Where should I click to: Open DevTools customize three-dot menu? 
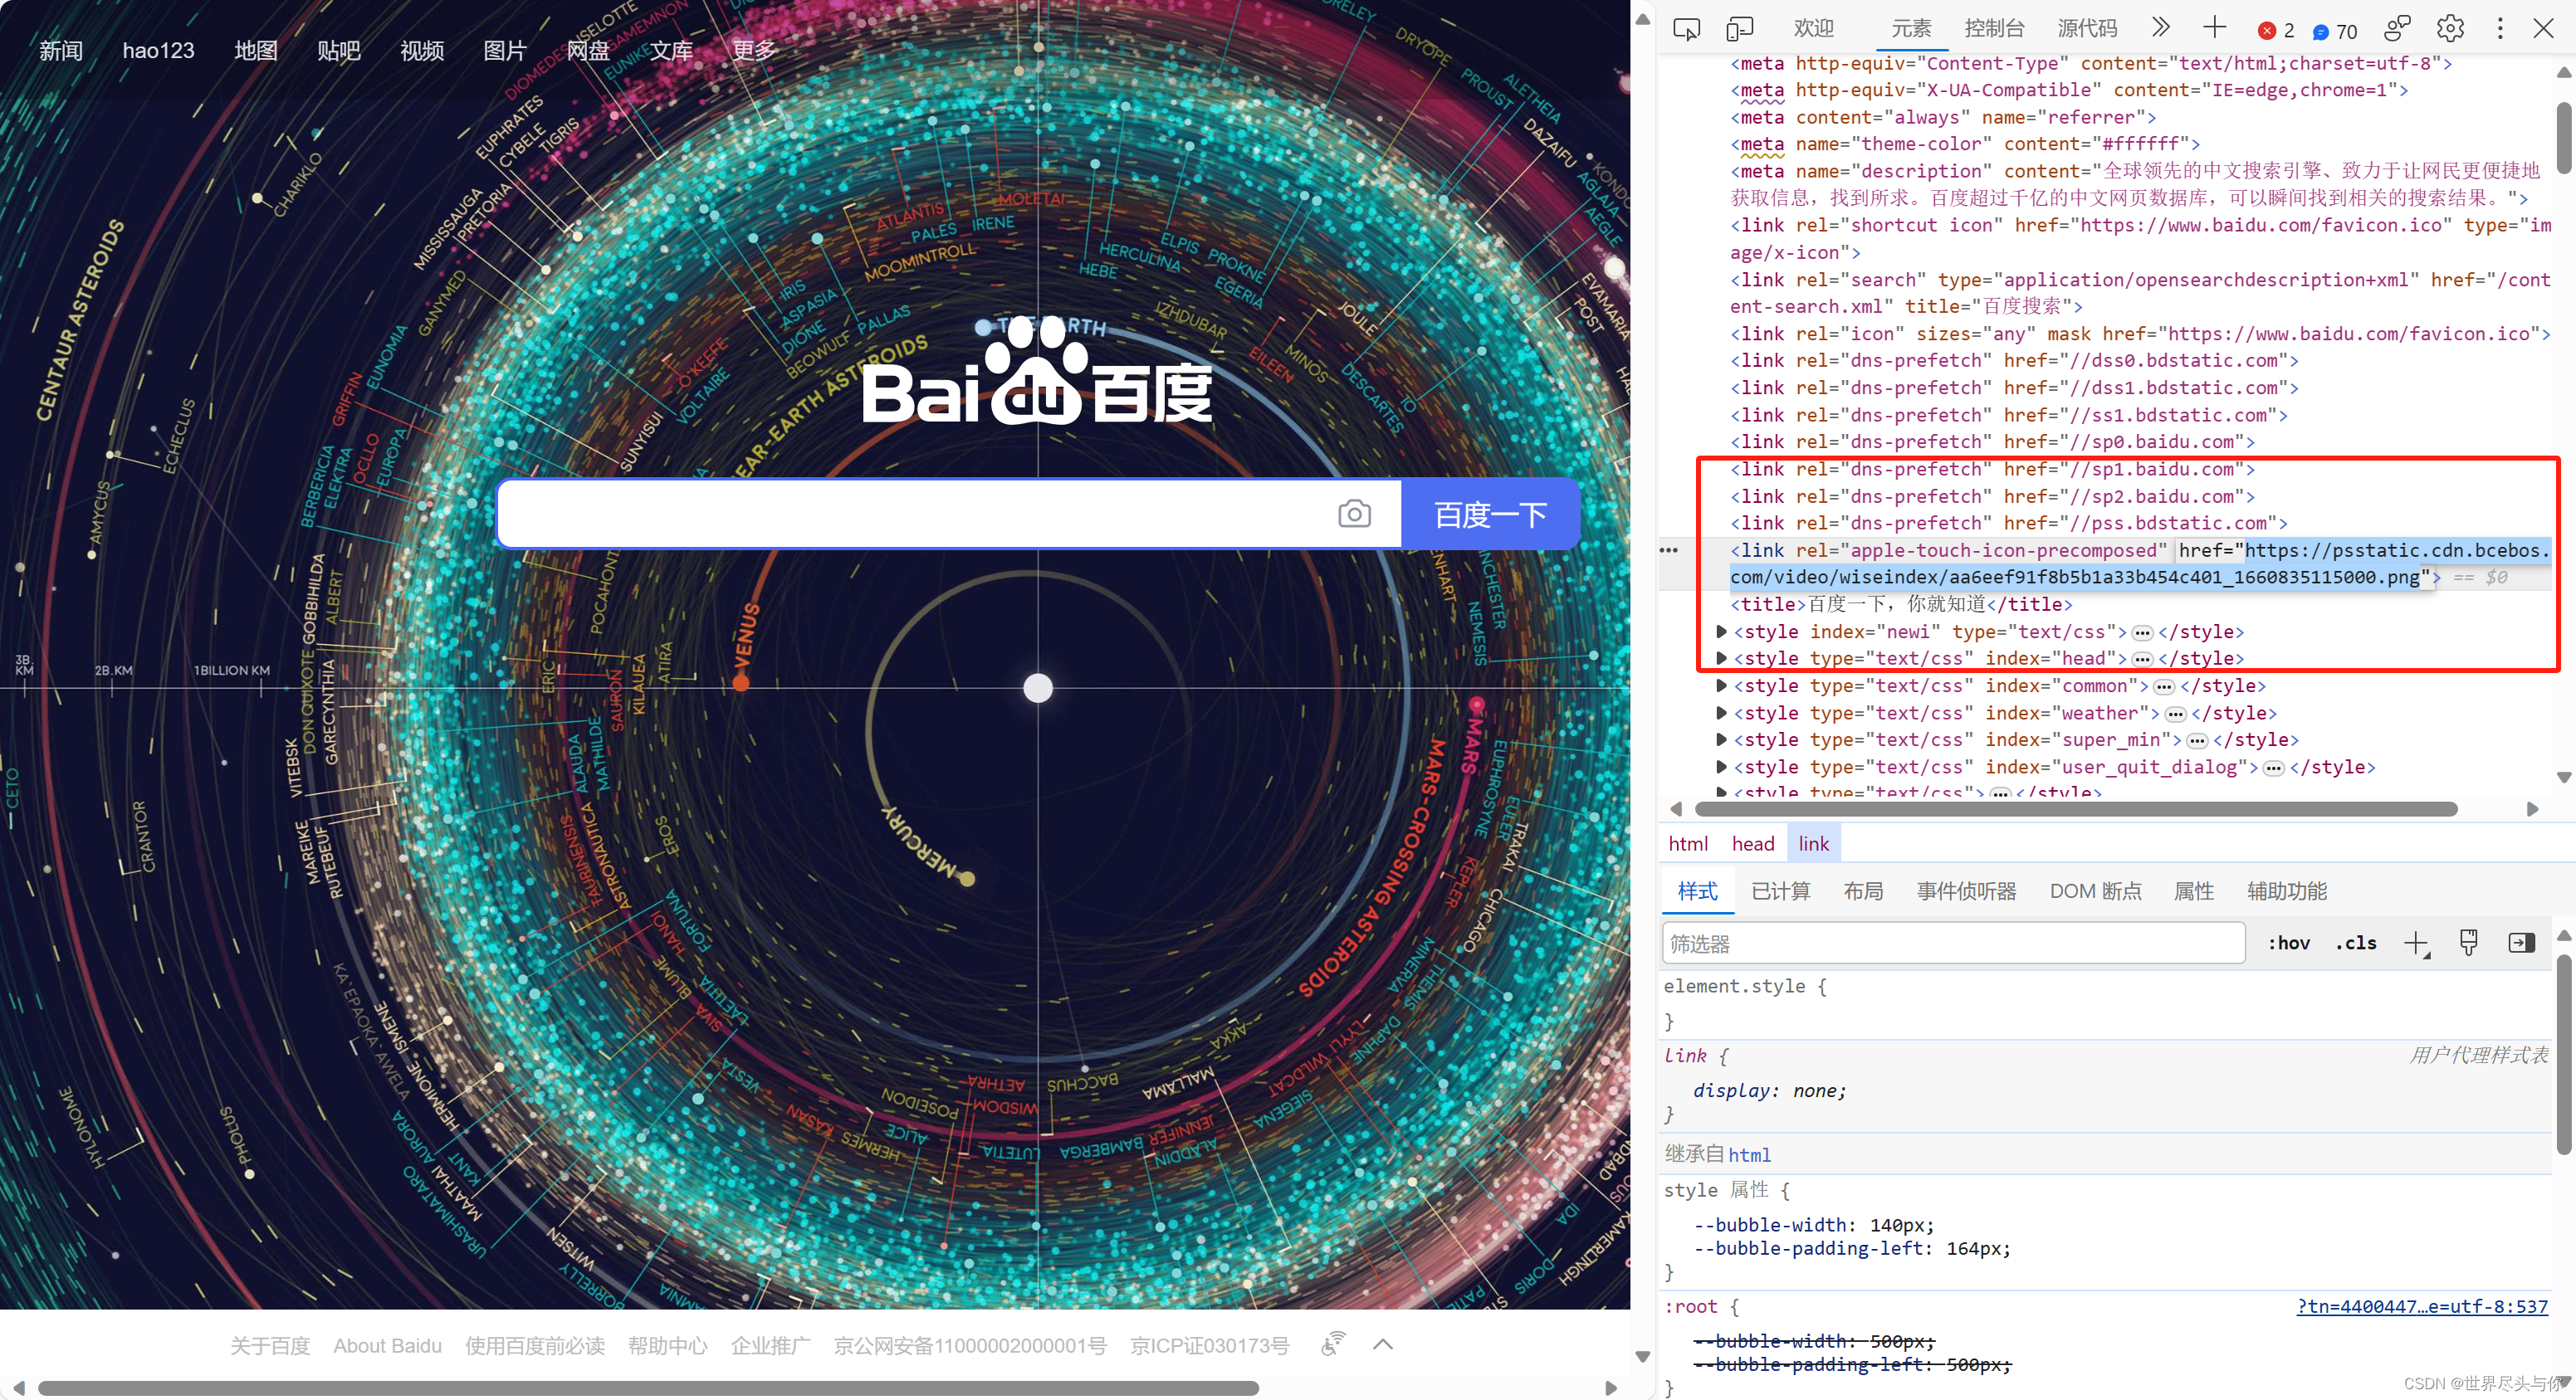click(x=2500, y=28)
